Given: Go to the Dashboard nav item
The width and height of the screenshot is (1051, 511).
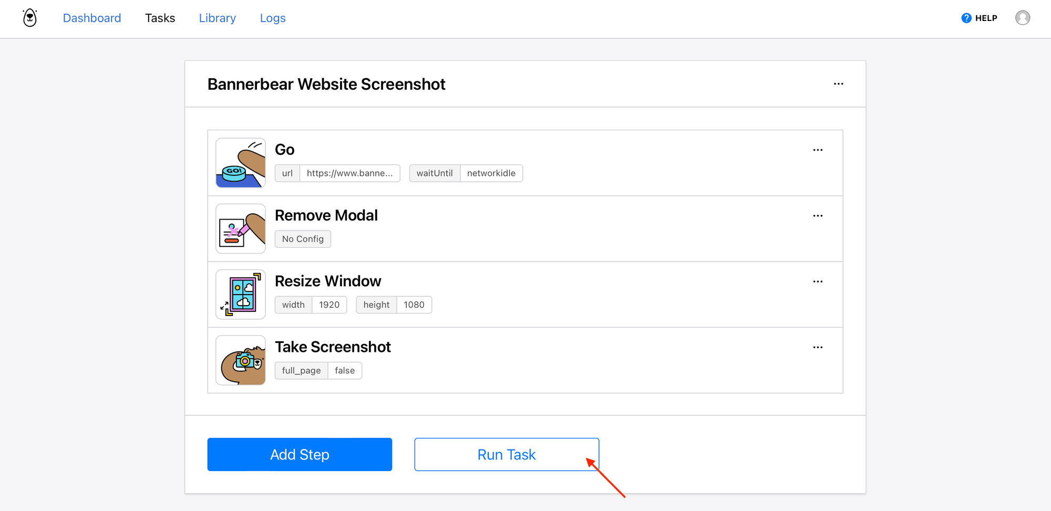Looking at the screenshot, I should 92,18.
